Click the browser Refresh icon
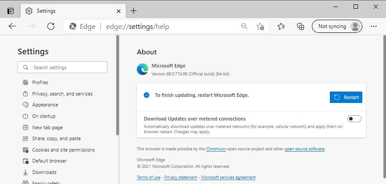This screenshot has width=386, height=184. click(51, 26)
